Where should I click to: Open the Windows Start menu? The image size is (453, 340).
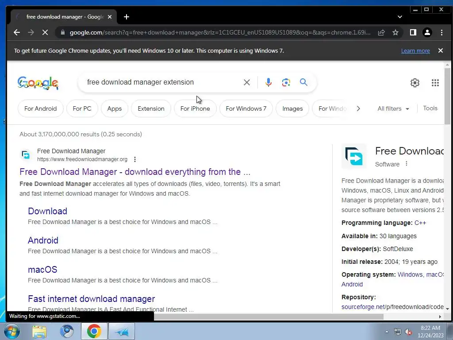(12, 331)
